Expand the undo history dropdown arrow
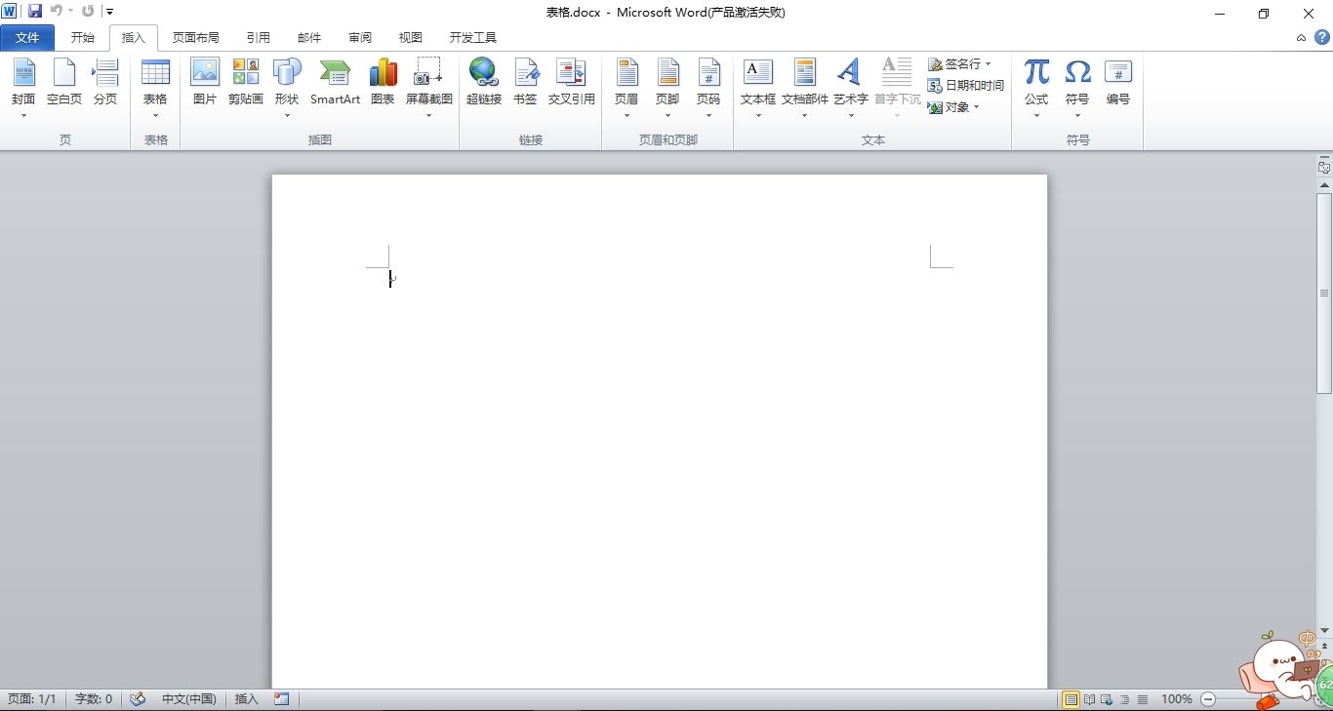This screenshot has width=1333, height=711. (70, 12)
